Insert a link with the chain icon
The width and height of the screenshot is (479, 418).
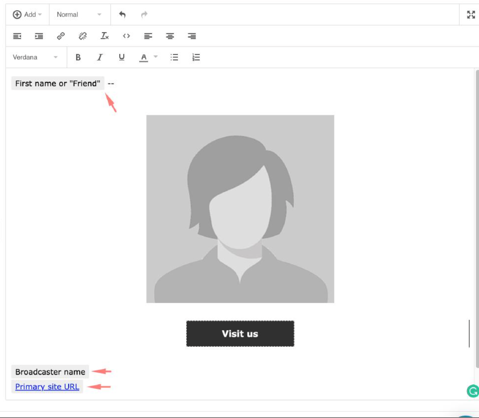(61, 36)
